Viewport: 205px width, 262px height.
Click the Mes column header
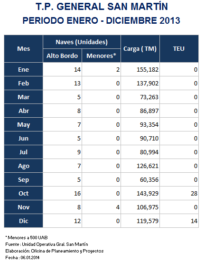coord(23,48)
